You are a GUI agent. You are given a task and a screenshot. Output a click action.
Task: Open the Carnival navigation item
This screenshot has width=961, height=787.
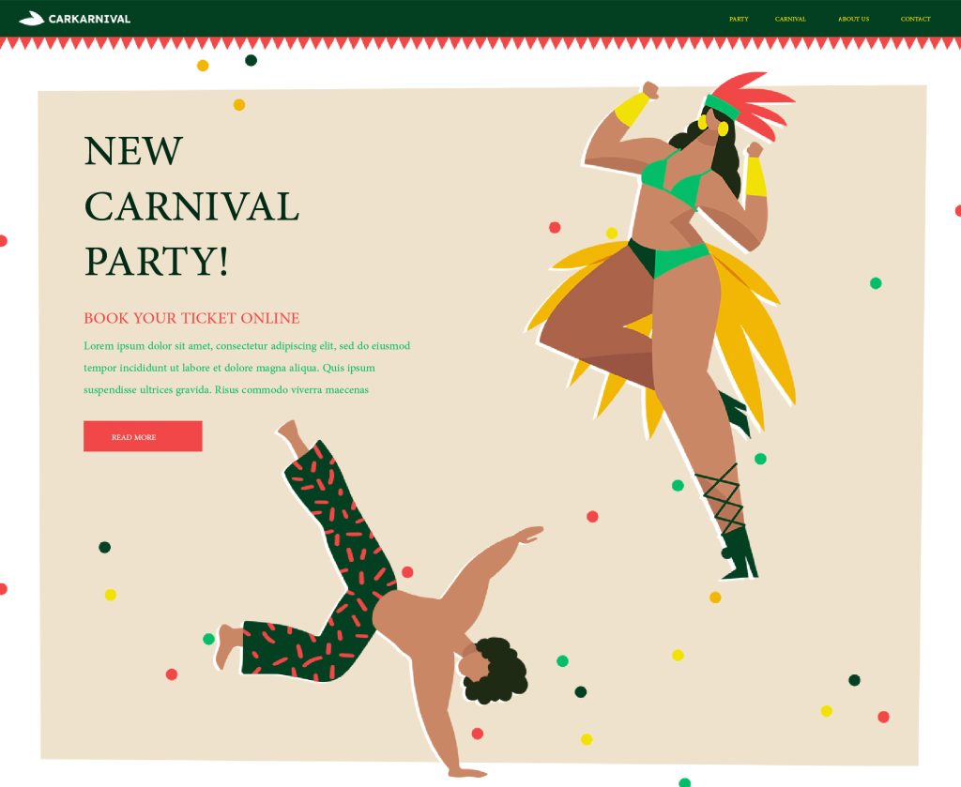(x=790, y=19)
